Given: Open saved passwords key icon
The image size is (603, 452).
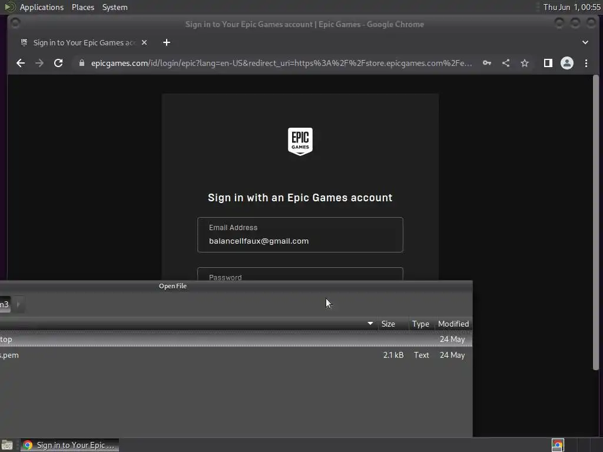Looking at the screenshot, I should (487, 63).
